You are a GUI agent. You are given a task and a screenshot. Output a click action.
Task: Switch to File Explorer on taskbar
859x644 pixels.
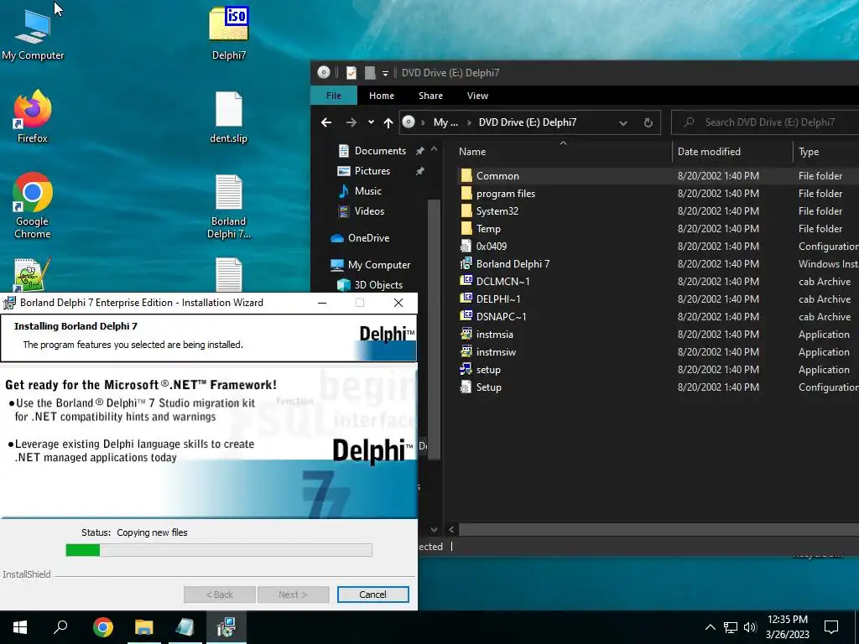143,627
